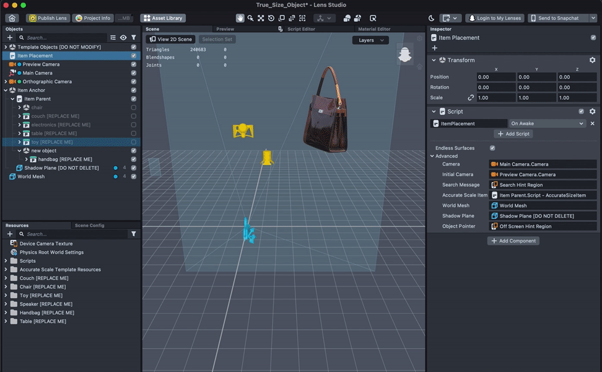This screenshot has width=602, height=372.
Task: Click the filter icon in Objects panel
Action: coord(133,38)
